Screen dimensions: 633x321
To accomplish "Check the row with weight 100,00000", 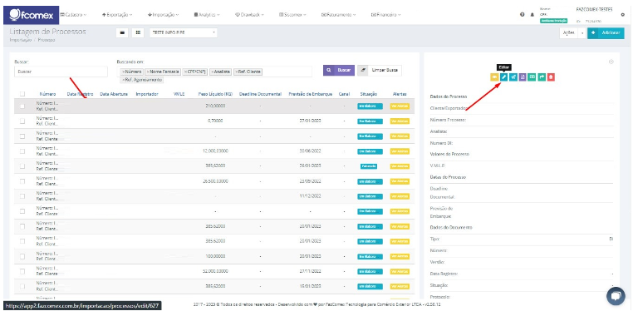I will point(22,256).
